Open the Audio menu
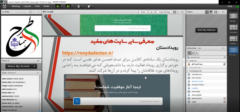Image resolution: width=240 pixels, height=112 pixels. point(46,6)
